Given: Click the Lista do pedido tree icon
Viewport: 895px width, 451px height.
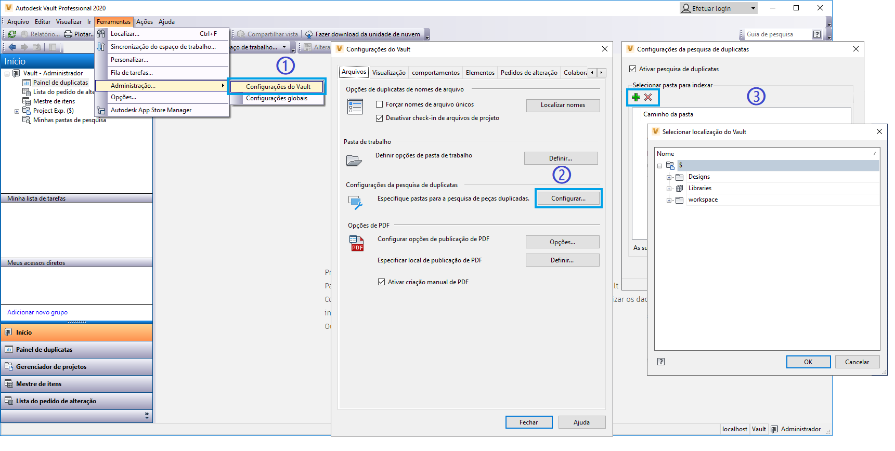Looking at the screenshot, I should [27, 92].
